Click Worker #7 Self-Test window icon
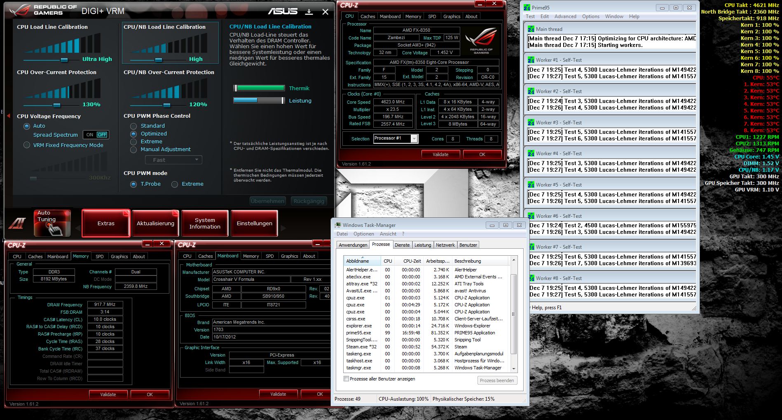 tap(531, 247)
